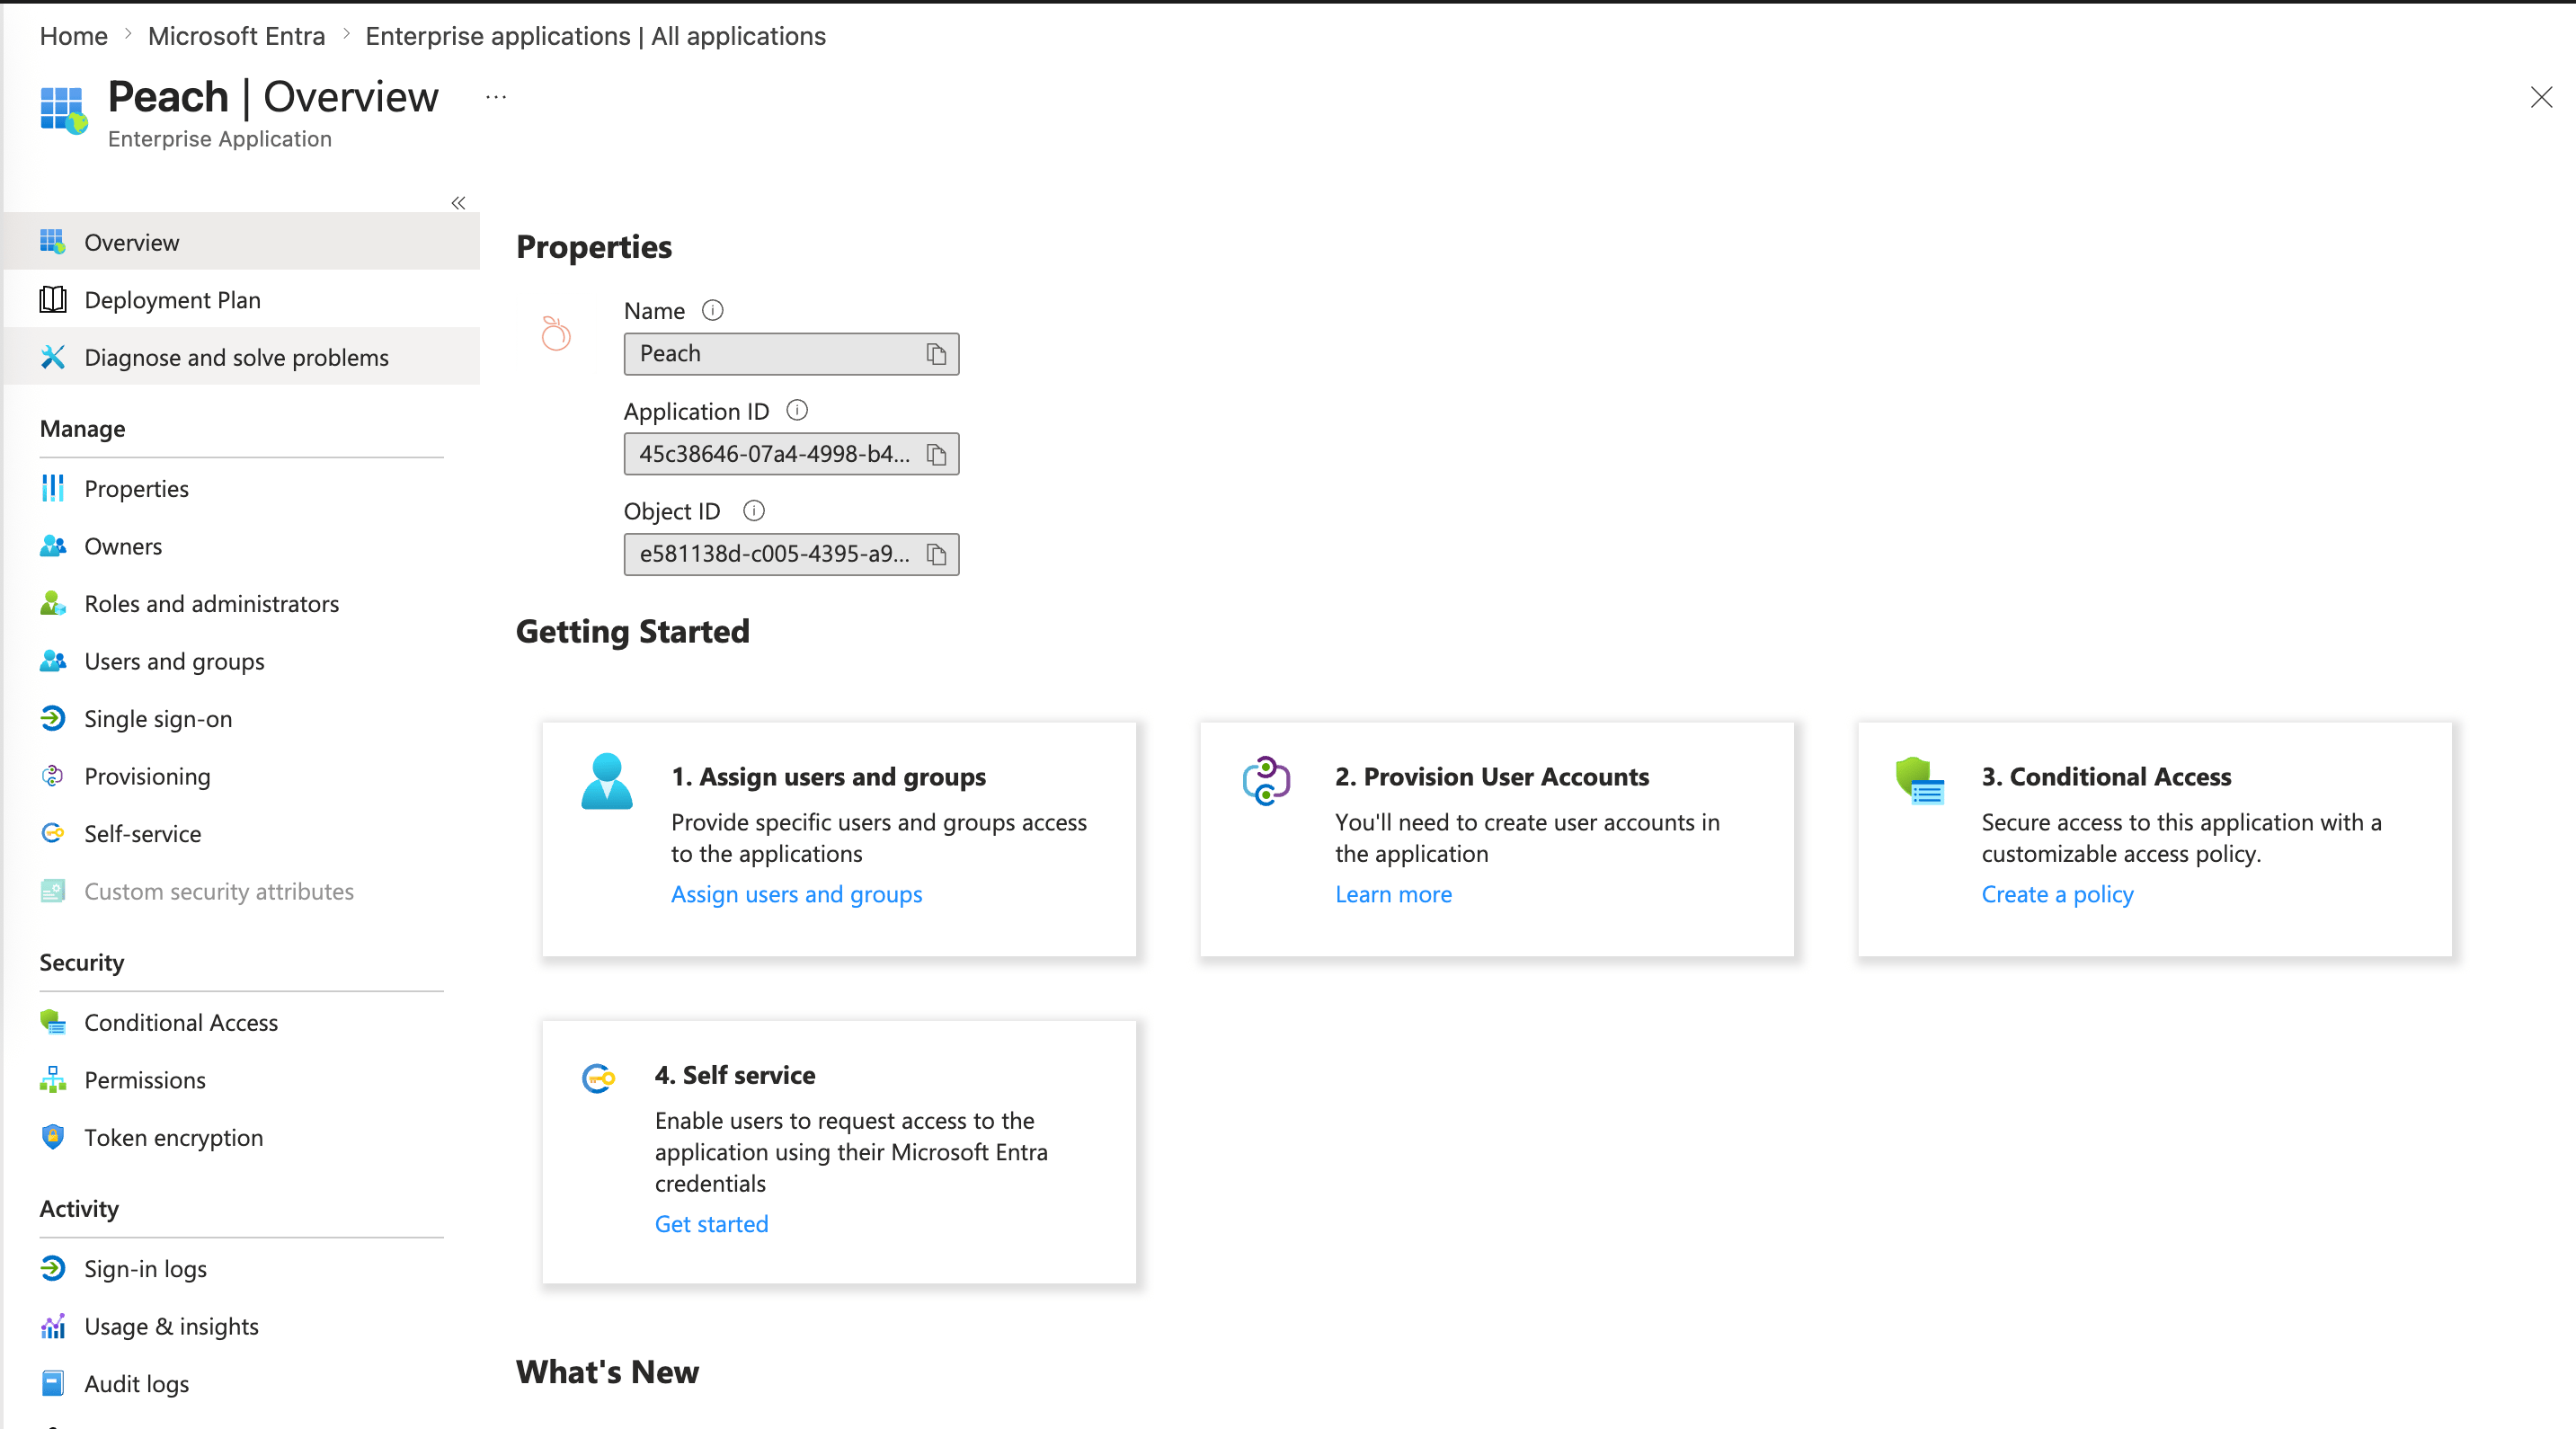The width and height of the screenshot is (2576, 1429).
Task: Click the Create a policy link
Action: pyautogui.click(x=2057, y=894)
